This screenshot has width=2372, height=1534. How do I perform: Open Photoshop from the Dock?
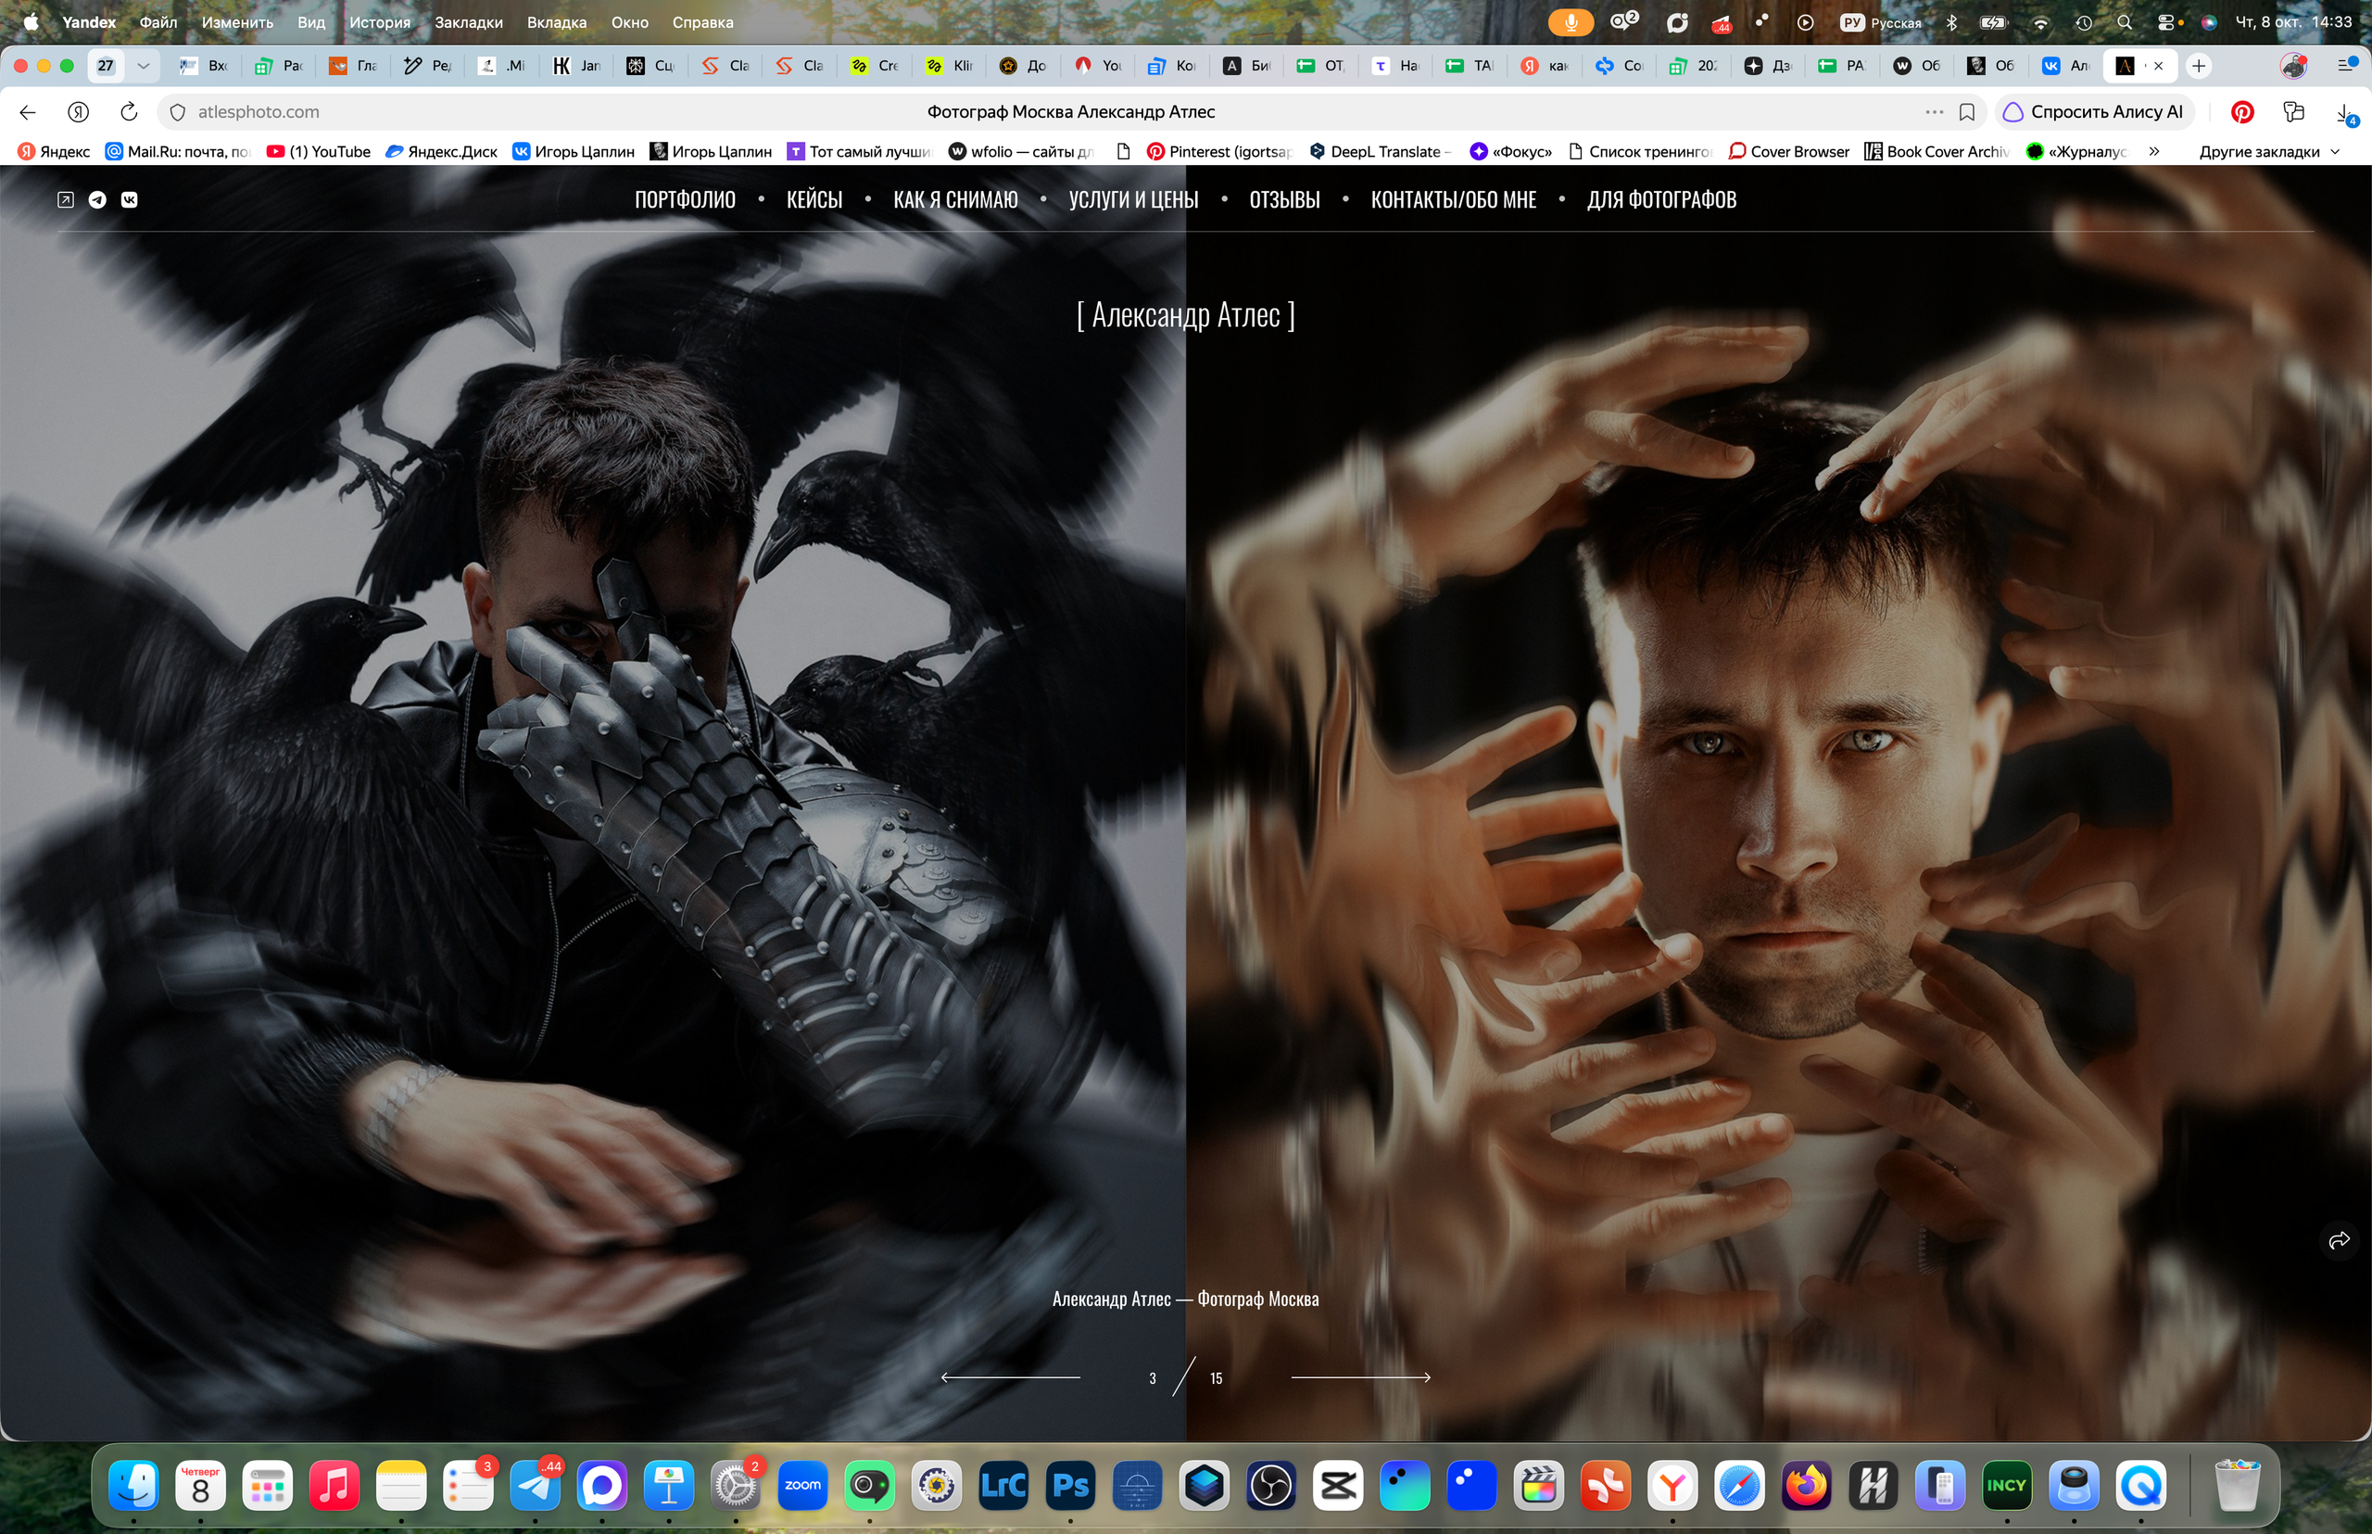point(1070,1485)
